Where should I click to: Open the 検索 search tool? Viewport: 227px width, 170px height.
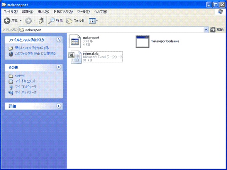point(55,21)
